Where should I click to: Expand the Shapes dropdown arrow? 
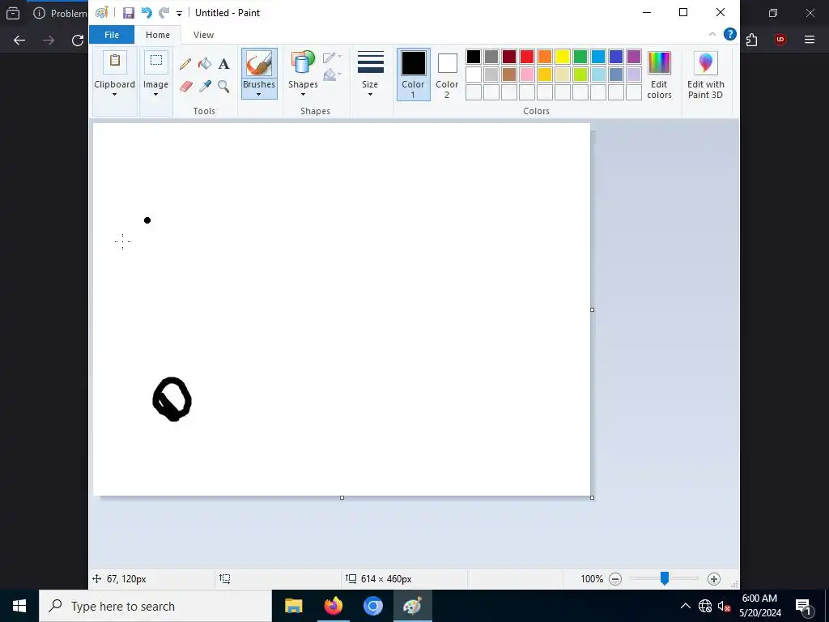coord(303,96)
